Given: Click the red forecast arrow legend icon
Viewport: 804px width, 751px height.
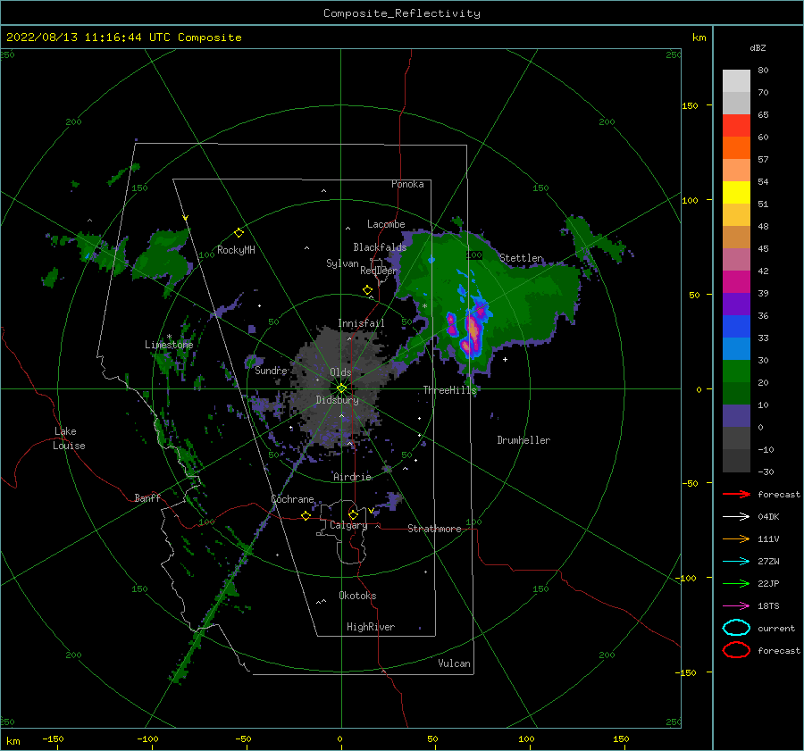Looking at the screenshot, I should pyautogui.click(x=736, y=494).
